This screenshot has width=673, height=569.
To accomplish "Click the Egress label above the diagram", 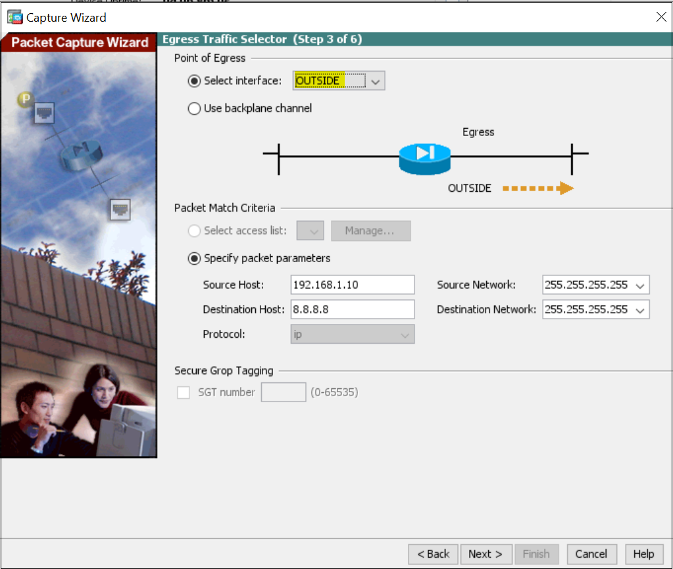I will [x=478, y=132].
